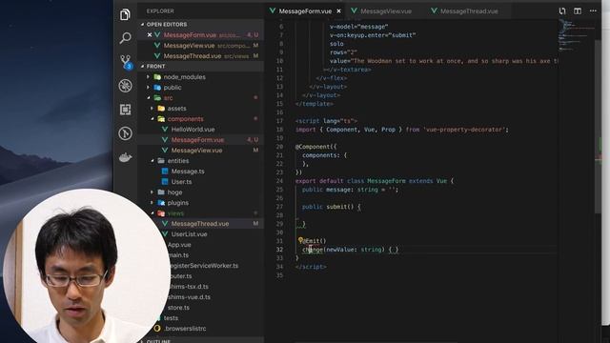Close MessageForm.vue in Open Editors list
This screenshot has width=610, height=343.
pos(150,34)
